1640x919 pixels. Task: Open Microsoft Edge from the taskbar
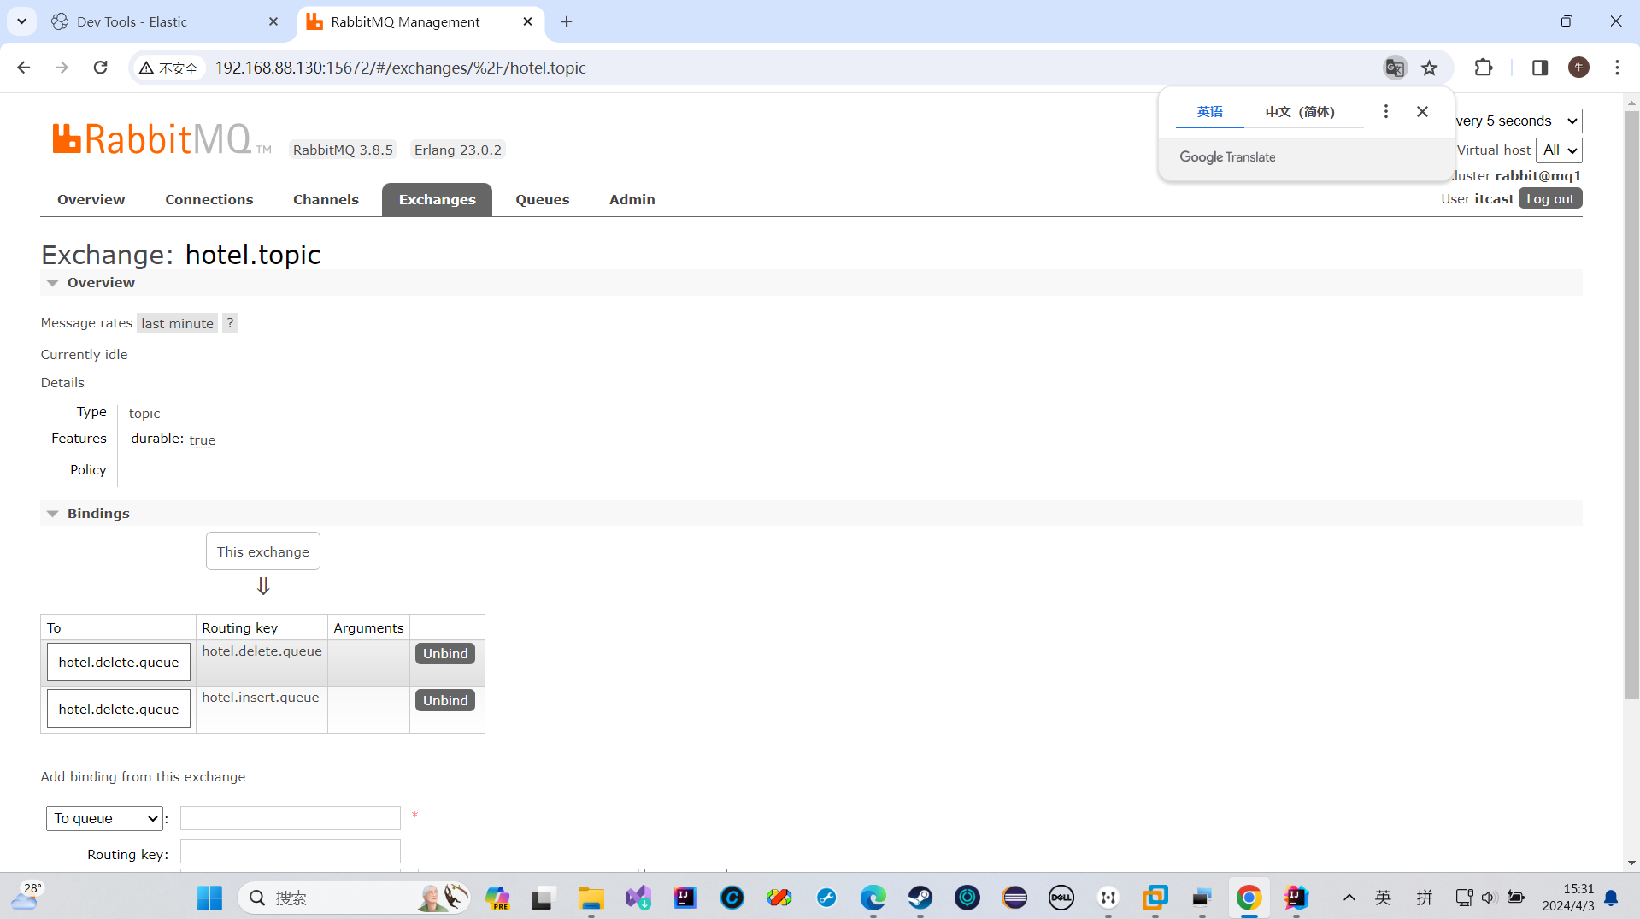click(873, 898)
